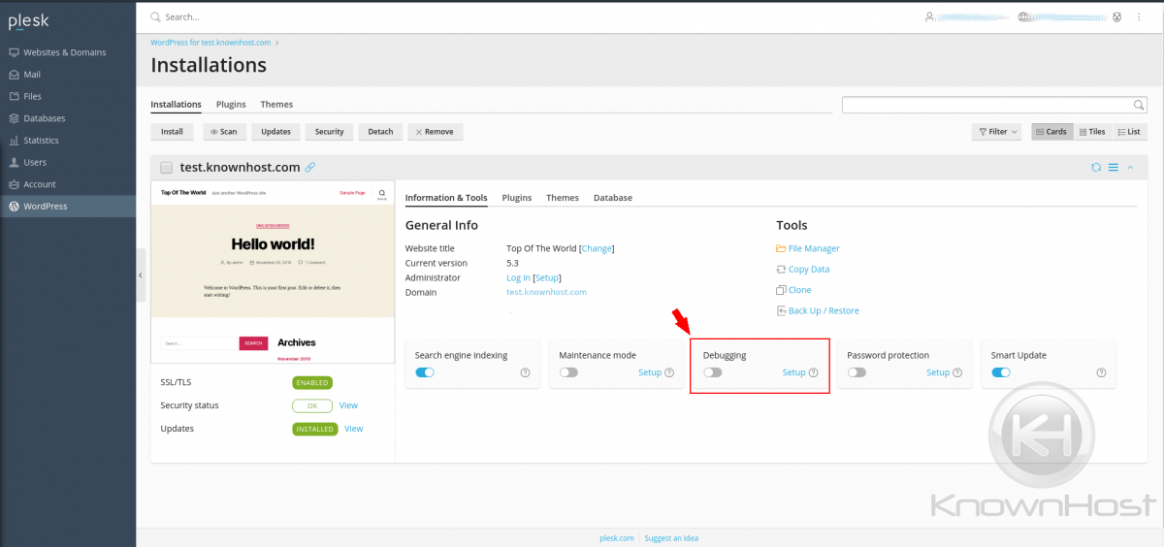Follow the 'WordPress for test.knownhost.com' breadcrumb
The width and height of the screenshot is (1164, 547).
click(211, 43)
